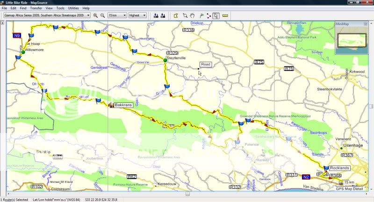Click the MapSource app icon in title bar
374x202 pixels.
click(x=2, y=2)
